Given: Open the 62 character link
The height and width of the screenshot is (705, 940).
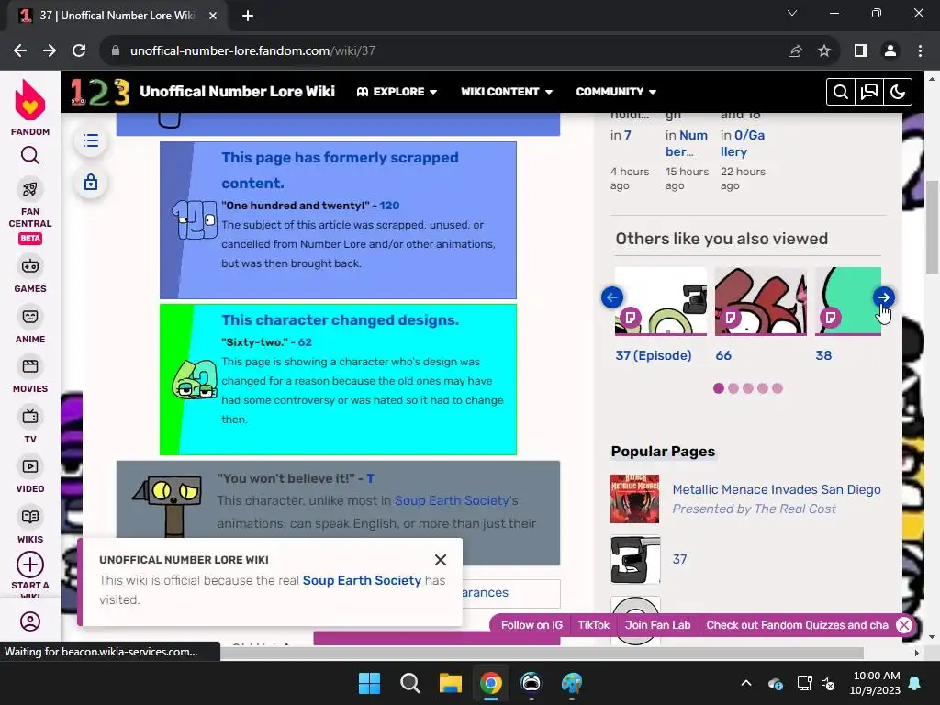Looking at the screenshot, I should pyautogui.click(x=305, y=342).
